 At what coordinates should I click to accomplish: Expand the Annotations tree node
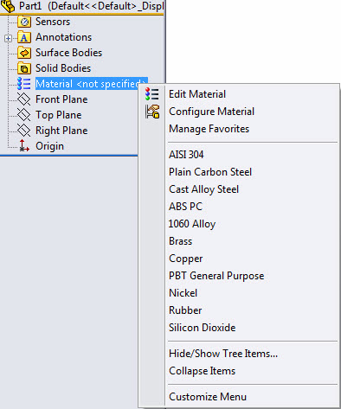click(9, 38)
